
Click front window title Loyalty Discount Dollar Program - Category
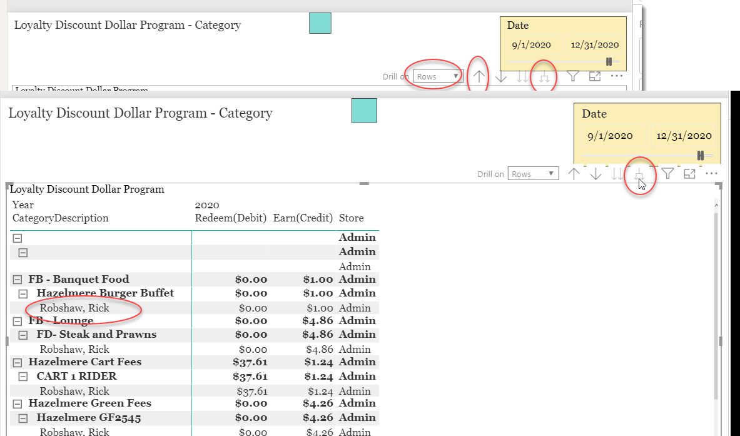coord(141,113)
